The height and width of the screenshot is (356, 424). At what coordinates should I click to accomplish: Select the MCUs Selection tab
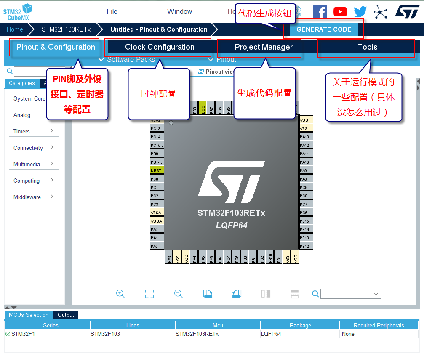click(x=28, y=315)
